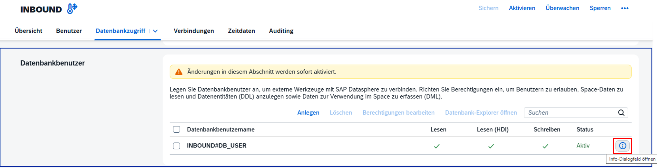Go to the Verbindungen tab
This screenshot has width=657, height=168.
click(x=194, y=31)
